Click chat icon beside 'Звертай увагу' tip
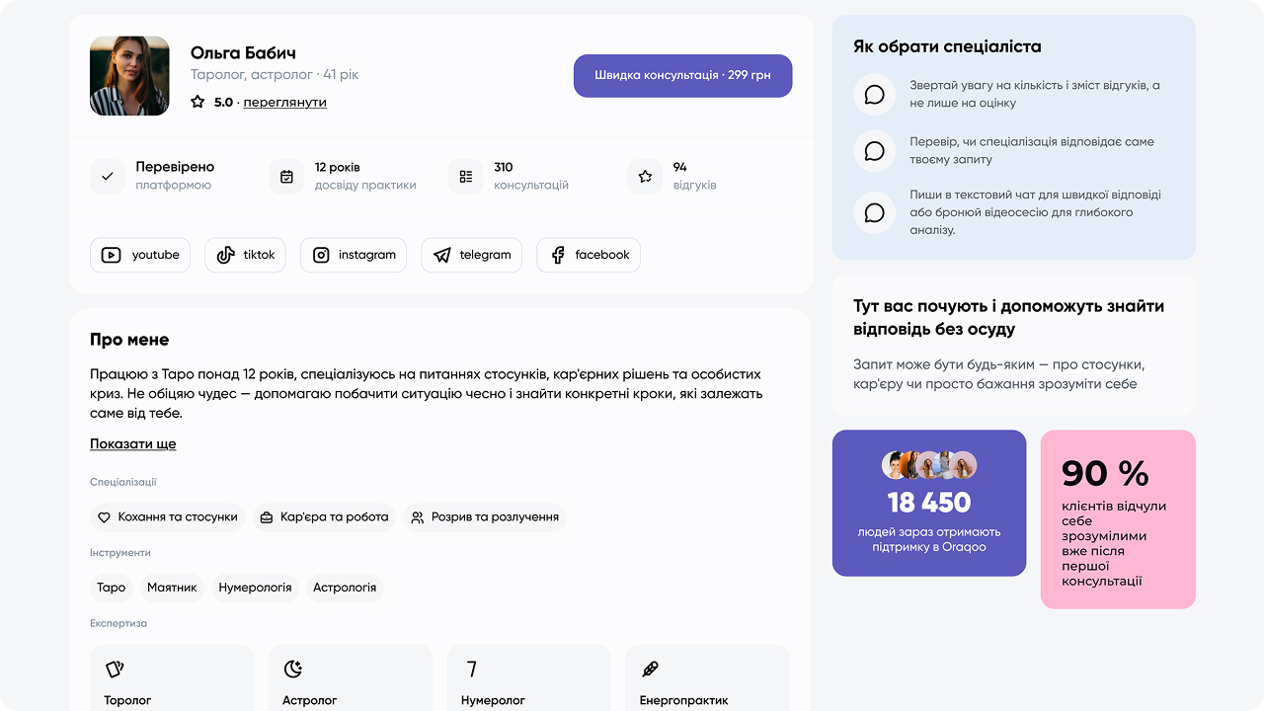The image size is (1264, 711). click(874, 95)
